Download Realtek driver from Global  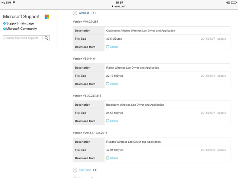pyautogui.click(x=114, y=158)
